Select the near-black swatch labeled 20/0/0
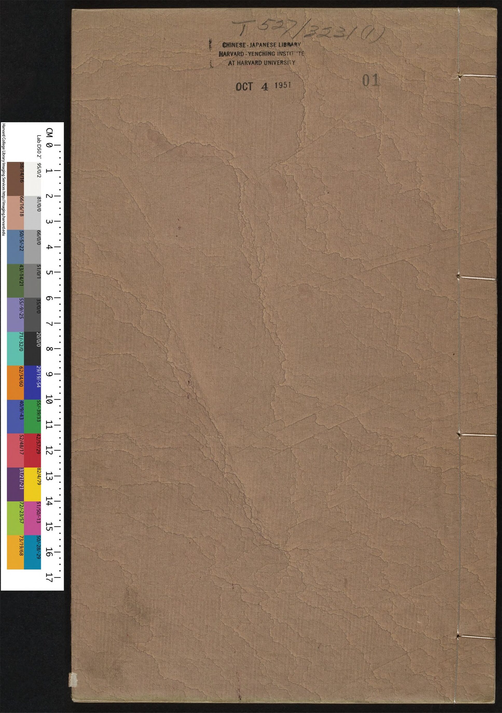 (32, 349)
